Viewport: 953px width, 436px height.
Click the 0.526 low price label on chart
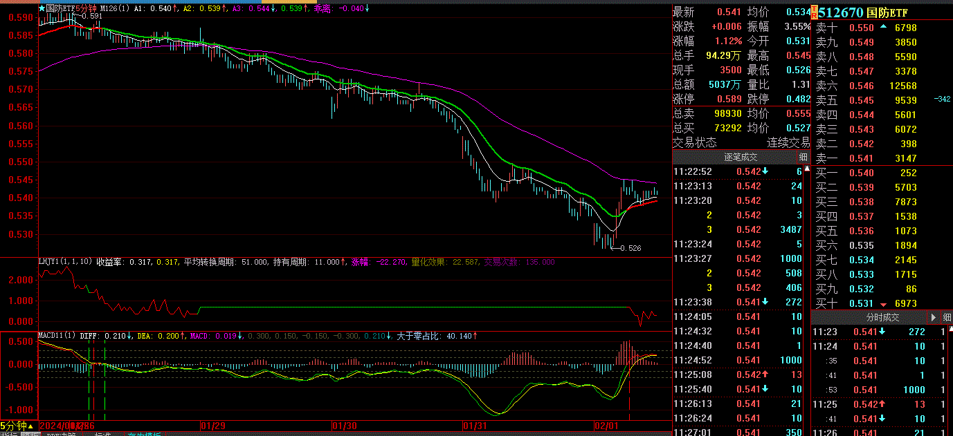tap(630, 248)
